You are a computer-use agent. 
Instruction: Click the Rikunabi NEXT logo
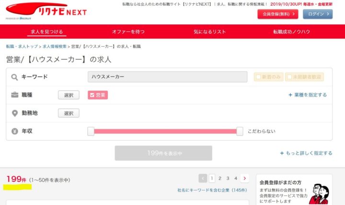click(x=46, y=11)
